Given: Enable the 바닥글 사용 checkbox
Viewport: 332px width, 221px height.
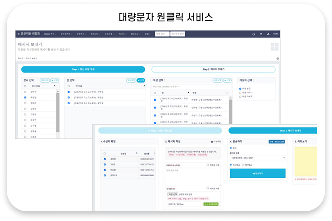Looking at the screenshot, I should tap(208, 188).
